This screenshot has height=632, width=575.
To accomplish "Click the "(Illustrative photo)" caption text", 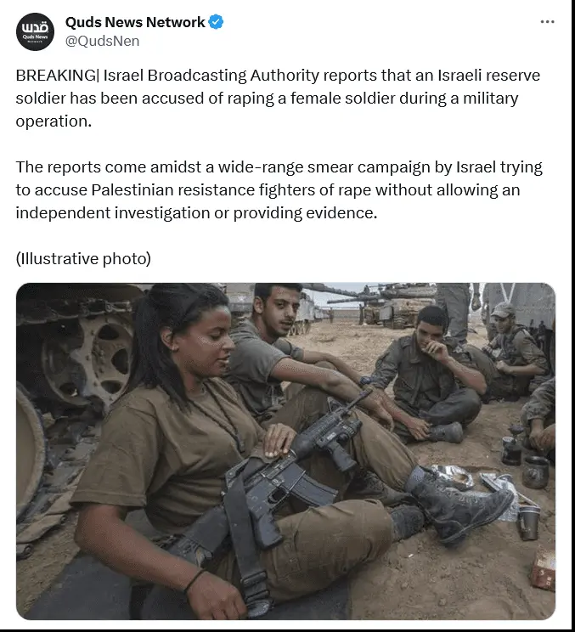I will [x=83, y=259].
